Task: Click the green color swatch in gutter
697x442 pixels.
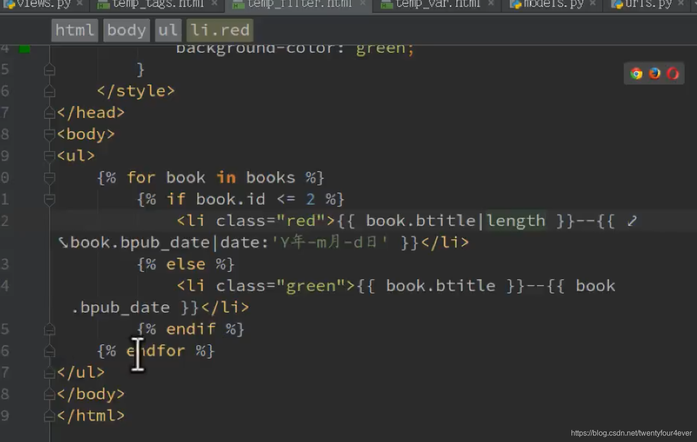Action: [x=24, y=48]
